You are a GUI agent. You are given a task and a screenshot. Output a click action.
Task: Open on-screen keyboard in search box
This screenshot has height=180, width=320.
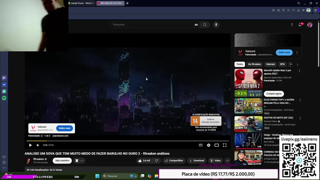point(196,24)
